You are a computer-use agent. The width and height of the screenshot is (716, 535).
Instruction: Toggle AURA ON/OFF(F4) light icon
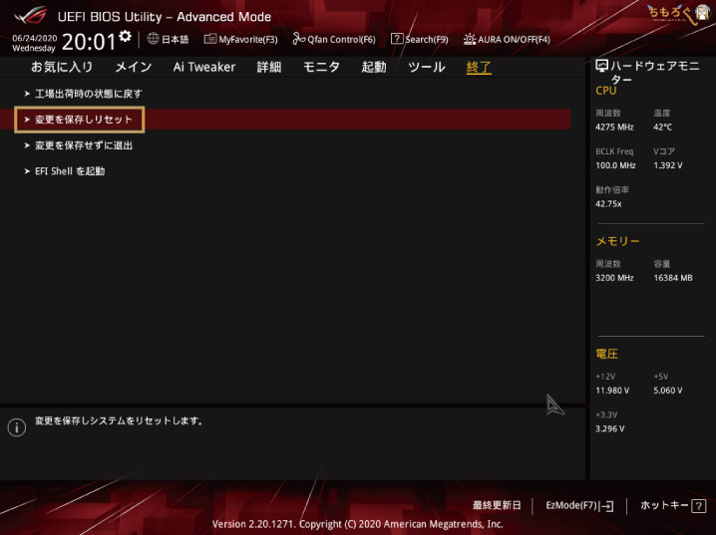click(470, 39)
